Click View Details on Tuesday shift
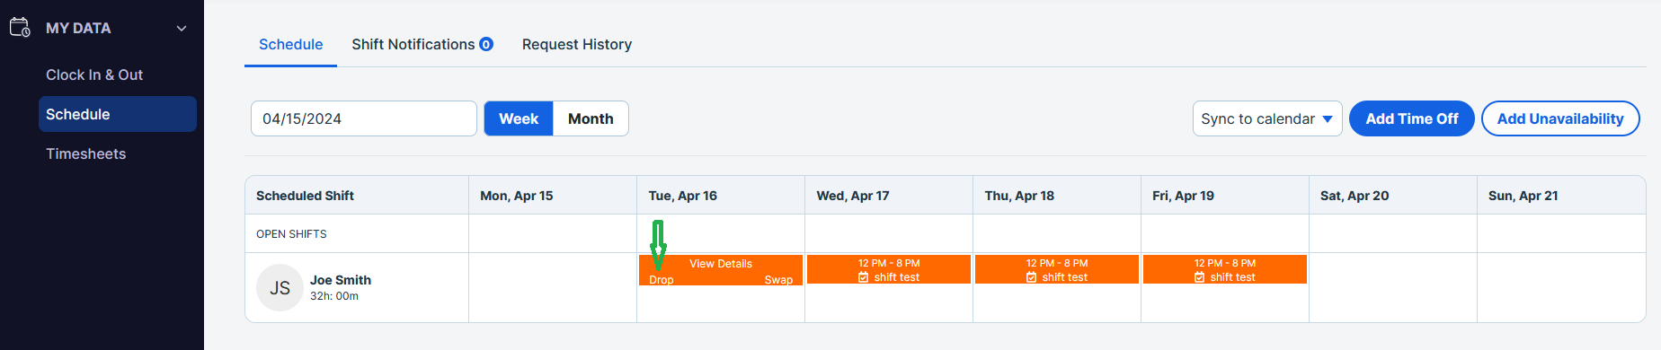 point(721,264)
